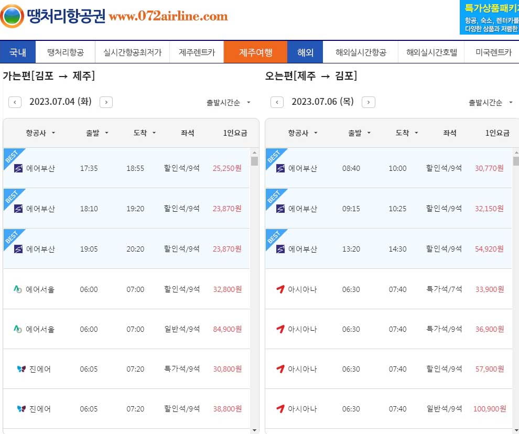Open the 미국렌터카 tab

(492, 52)
